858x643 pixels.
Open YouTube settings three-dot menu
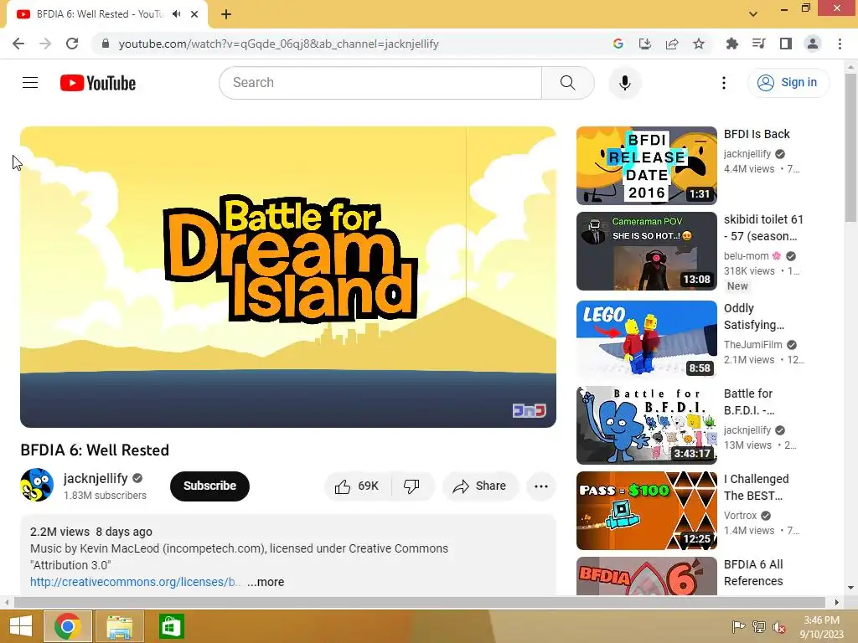click(723, 83)
